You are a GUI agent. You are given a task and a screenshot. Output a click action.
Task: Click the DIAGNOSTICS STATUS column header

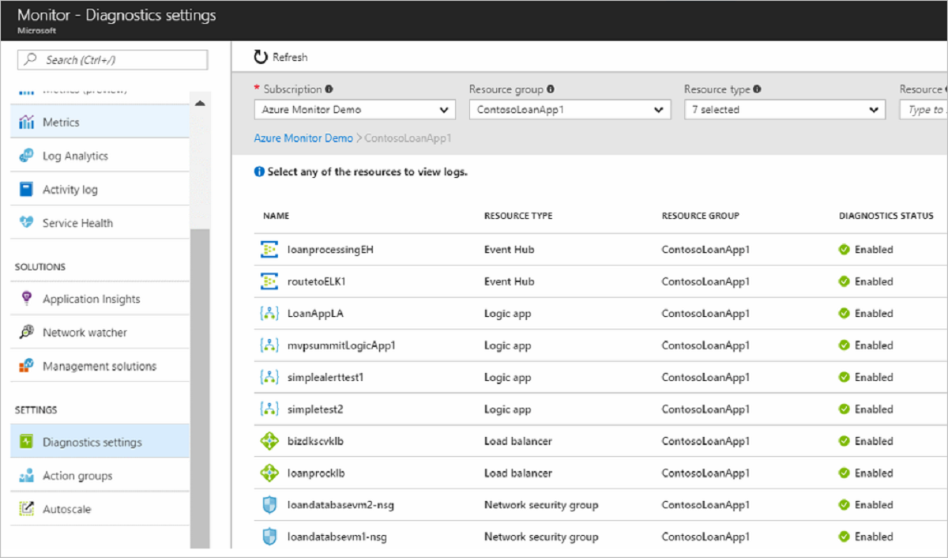(886, 216)
